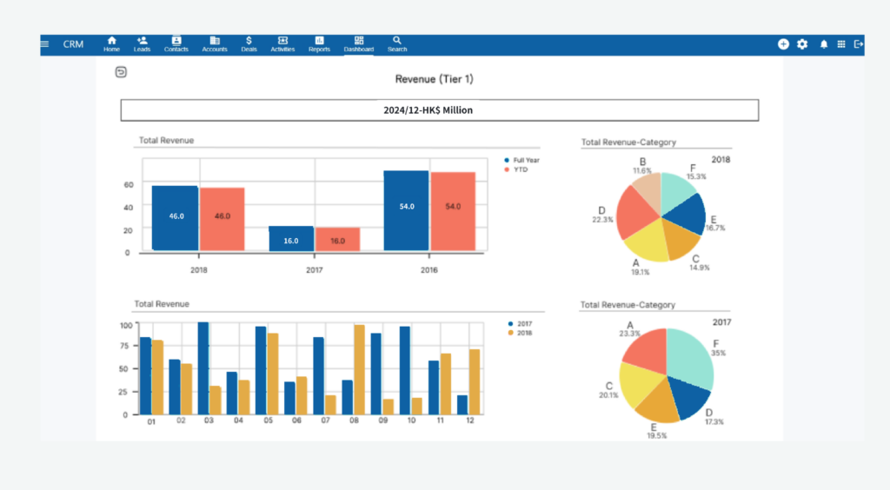Open the hamburger menu beside CRM

45,44
